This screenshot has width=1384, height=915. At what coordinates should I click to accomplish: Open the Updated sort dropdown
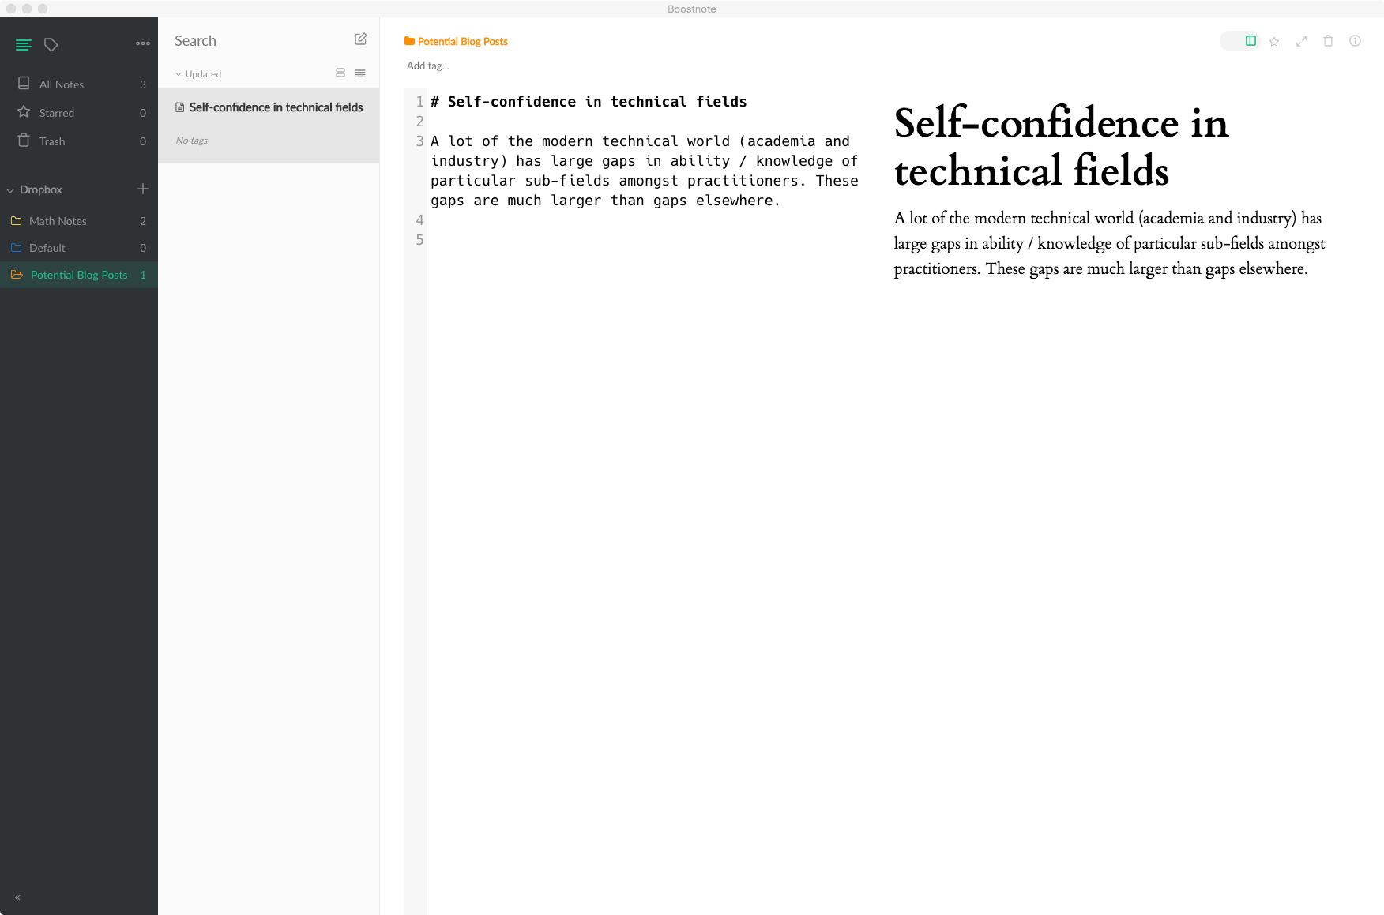(198, 74)
